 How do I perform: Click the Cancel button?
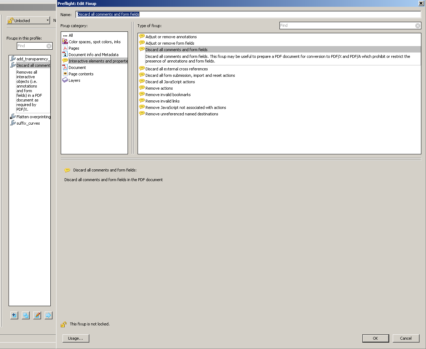[x=406, y=338]
